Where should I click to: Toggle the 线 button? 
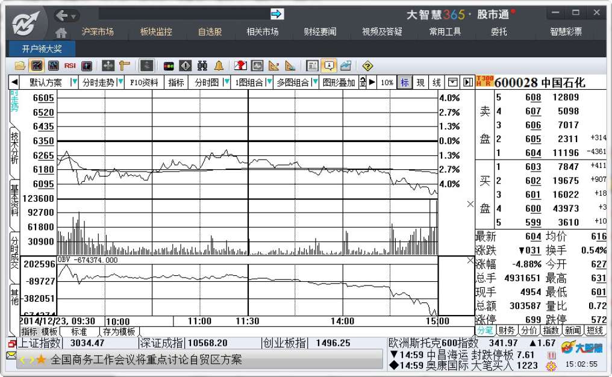pos(436,83)
